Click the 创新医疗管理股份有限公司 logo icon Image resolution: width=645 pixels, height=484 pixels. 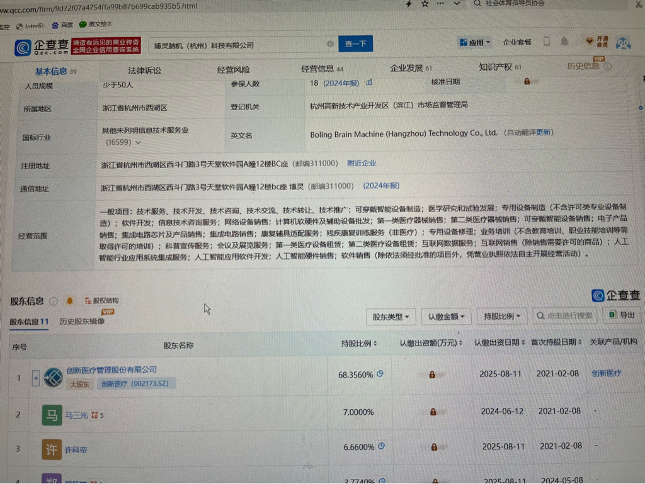53,378
